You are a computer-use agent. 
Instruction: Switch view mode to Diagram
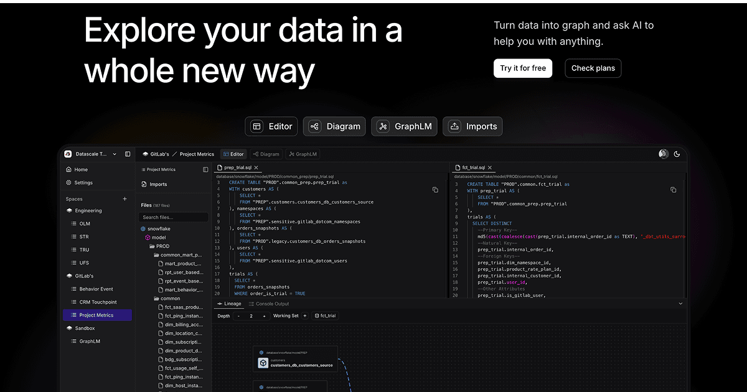click(x=266, y=154)
